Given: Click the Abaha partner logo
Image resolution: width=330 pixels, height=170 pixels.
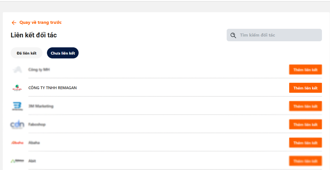Looking at the screenshot, I should click(17, 143).
